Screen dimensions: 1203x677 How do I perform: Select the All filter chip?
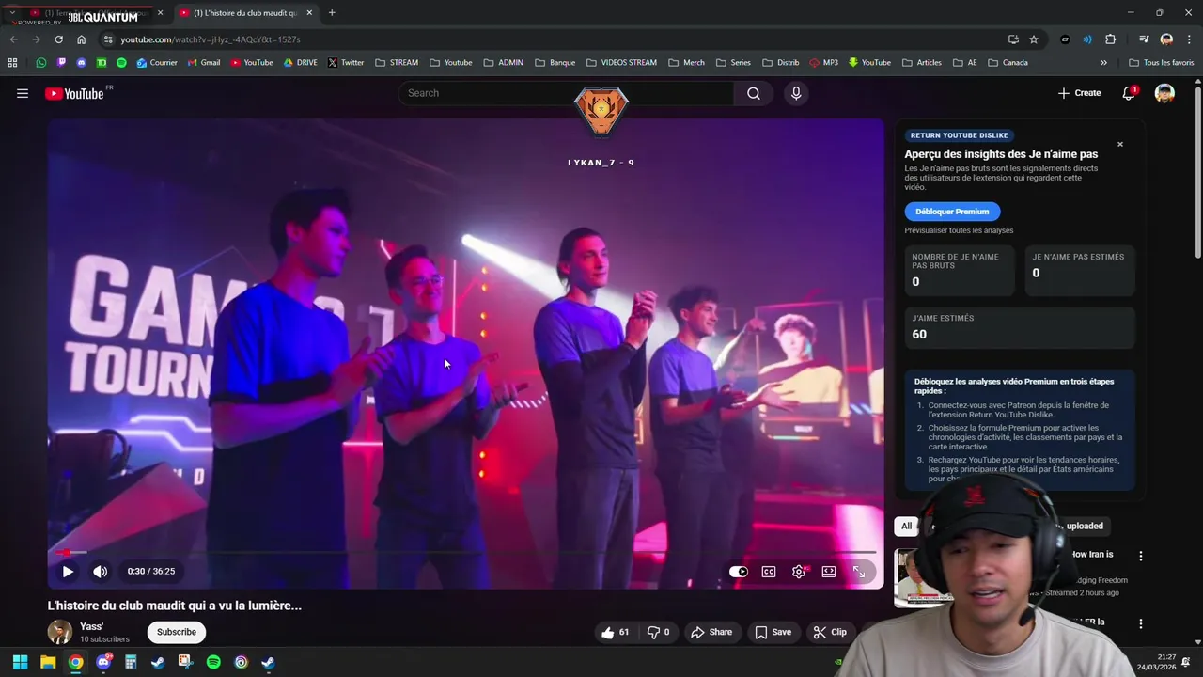coord(906,526)
